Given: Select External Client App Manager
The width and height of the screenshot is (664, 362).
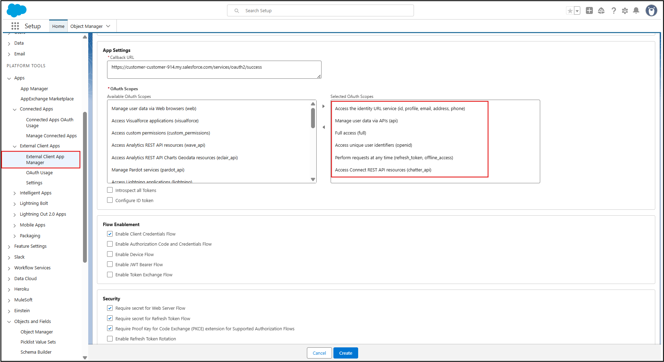Looking at the screenshot, I should (41, 160).
